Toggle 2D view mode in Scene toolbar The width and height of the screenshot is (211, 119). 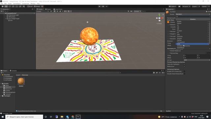tap(51, 11)
